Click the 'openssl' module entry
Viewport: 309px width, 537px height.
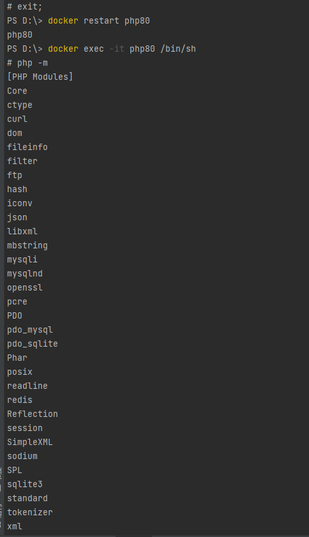pos(25,288)
